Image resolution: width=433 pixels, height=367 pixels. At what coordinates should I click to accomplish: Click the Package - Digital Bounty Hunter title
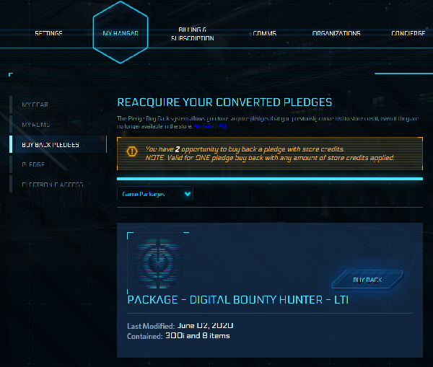tap(237, 299)
